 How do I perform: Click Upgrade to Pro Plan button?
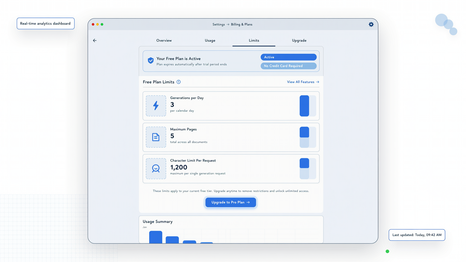pyautogui.click(x=231, y=202)
